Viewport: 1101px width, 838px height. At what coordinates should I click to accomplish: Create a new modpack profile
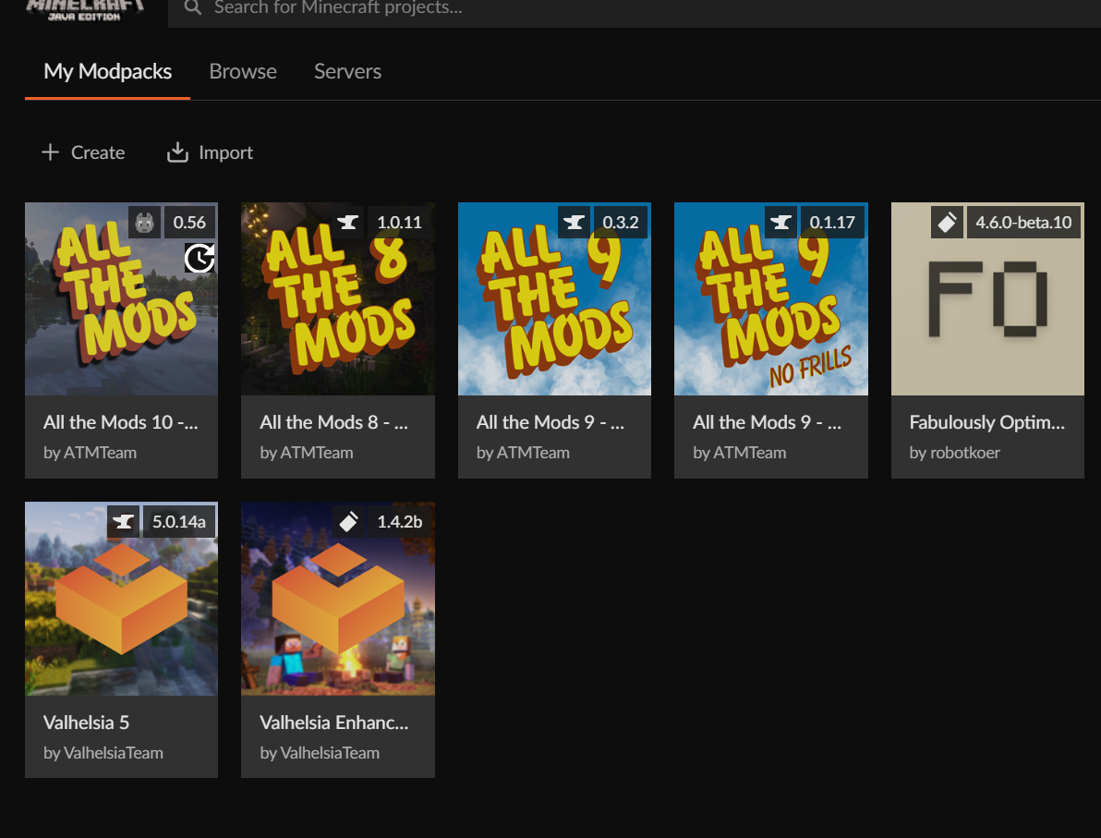(83, 153)
